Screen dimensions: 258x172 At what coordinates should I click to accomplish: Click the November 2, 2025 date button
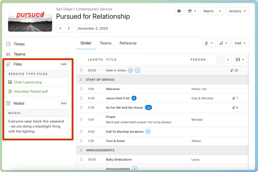click(x=93, y=28)
